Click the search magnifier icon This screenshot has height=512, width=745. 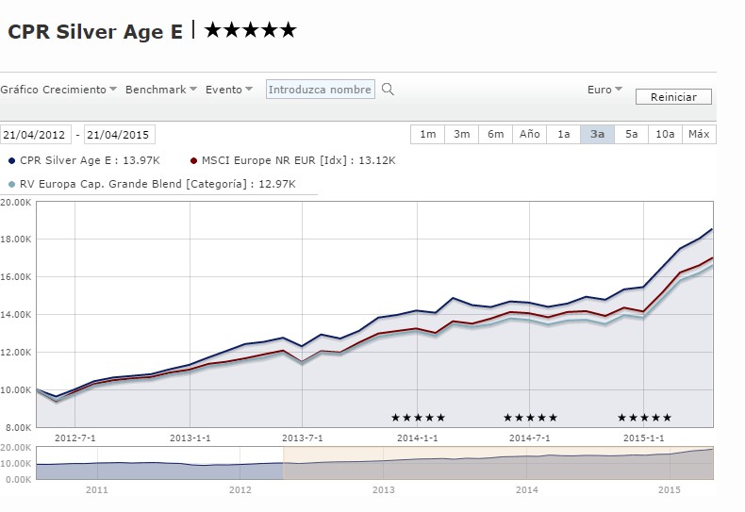(x=388, y=90)
